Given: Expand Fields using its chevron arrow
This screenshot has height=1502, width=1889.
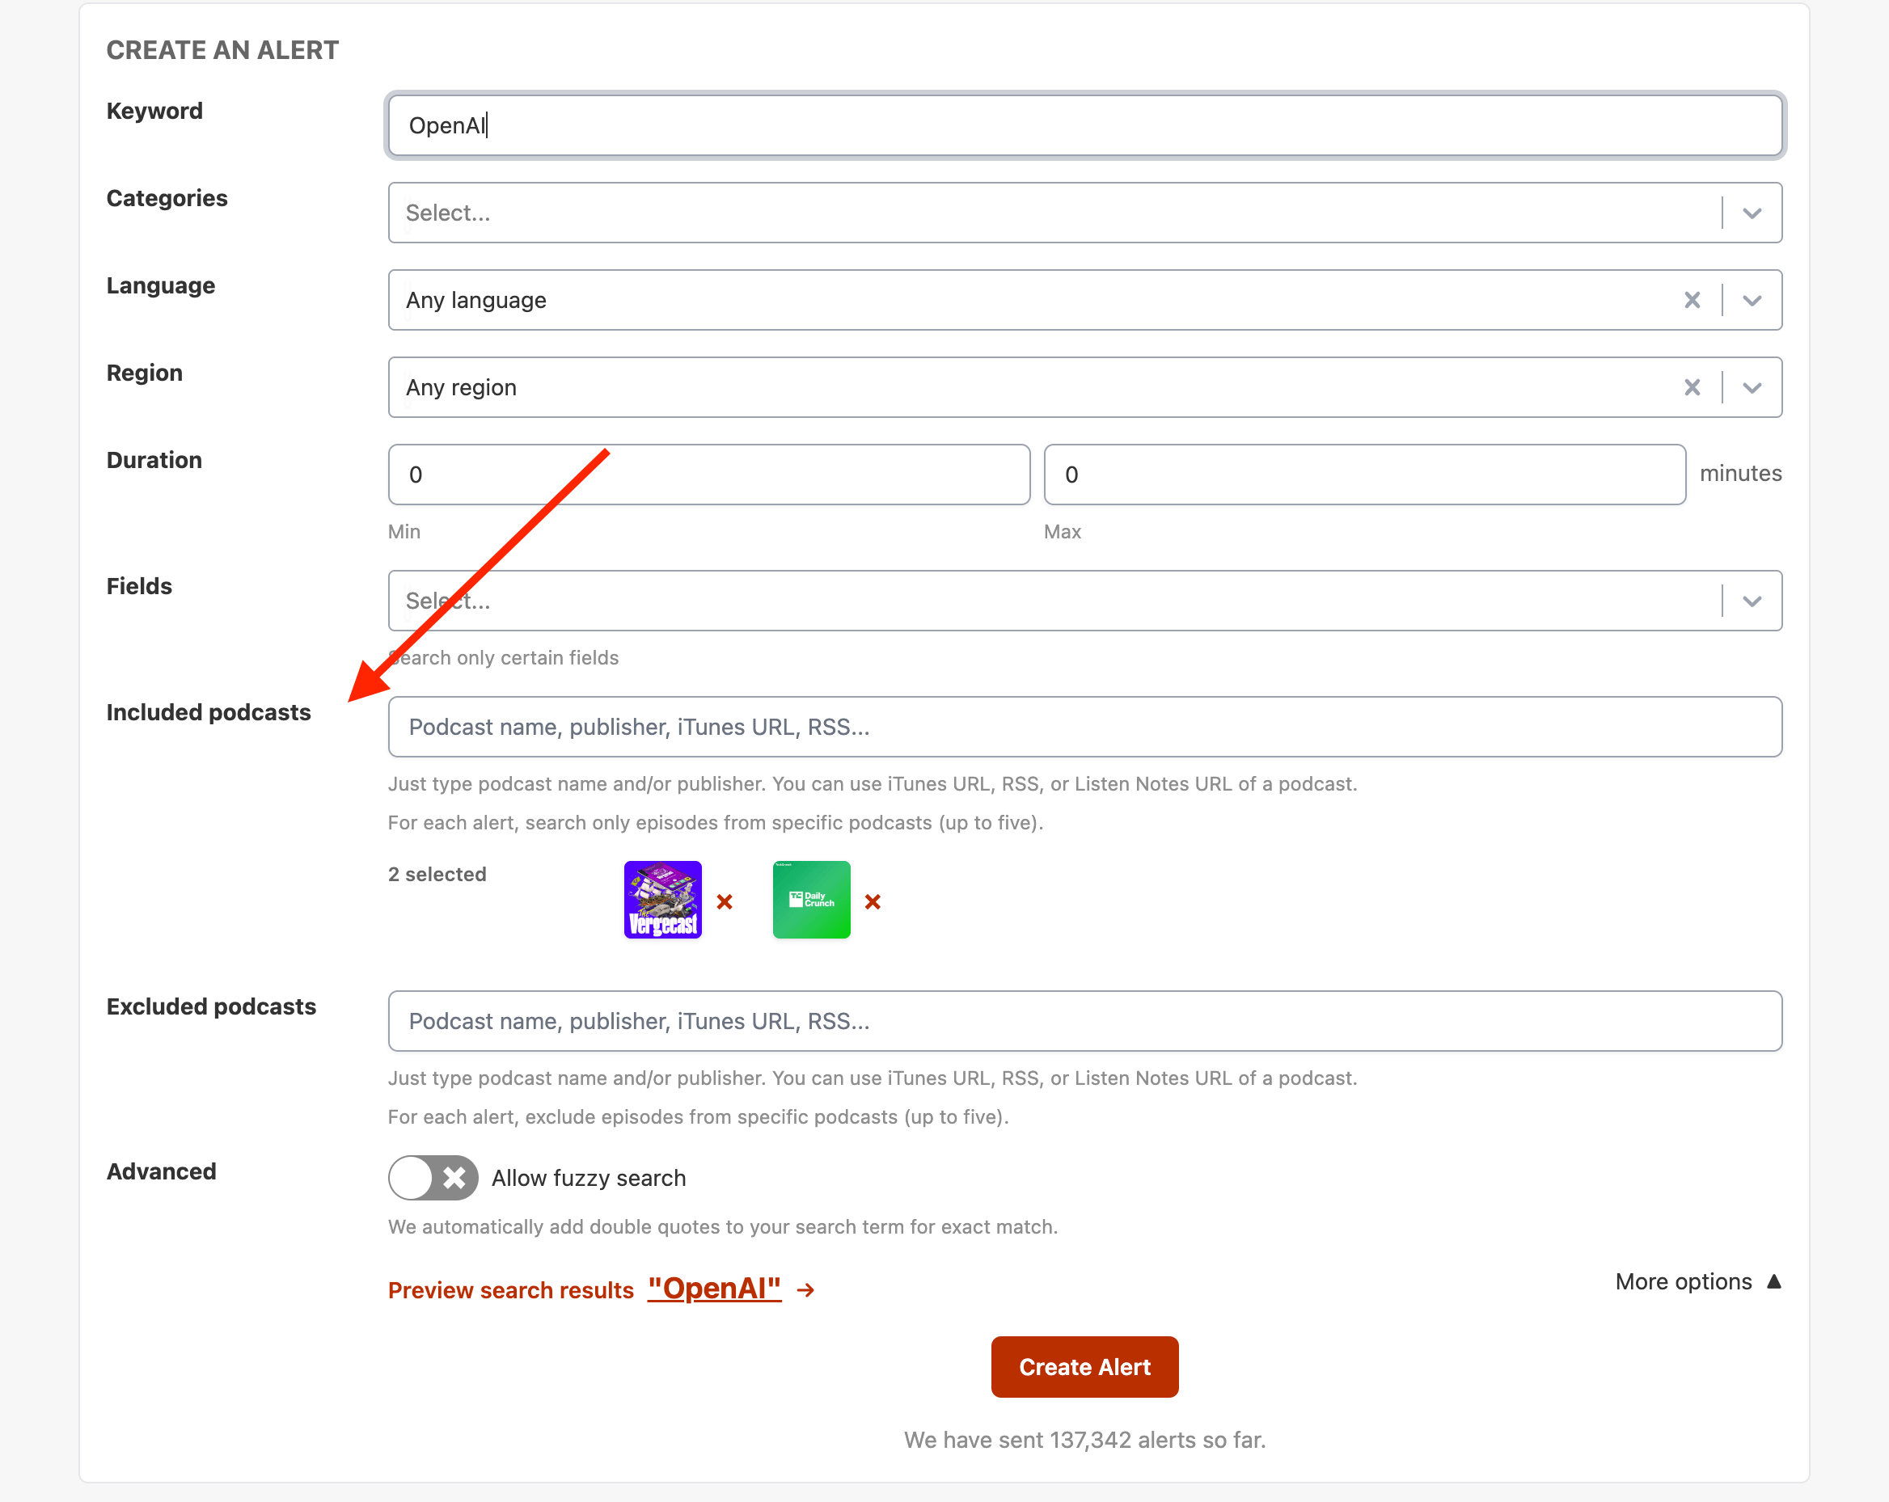Looking at the screenshot, I should pos(1752,601).
